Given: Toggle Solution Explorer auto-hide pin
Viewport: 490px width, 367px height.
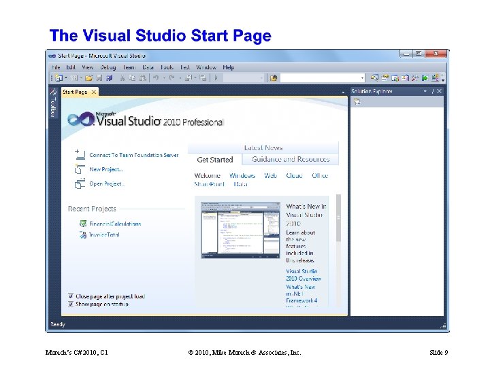Looking at the screenshot, I should [x=433, y=91].
